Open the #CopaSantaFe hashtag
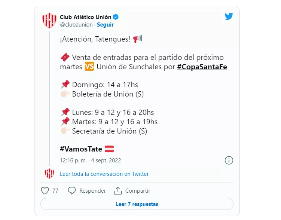 click(x=202, y=67)
